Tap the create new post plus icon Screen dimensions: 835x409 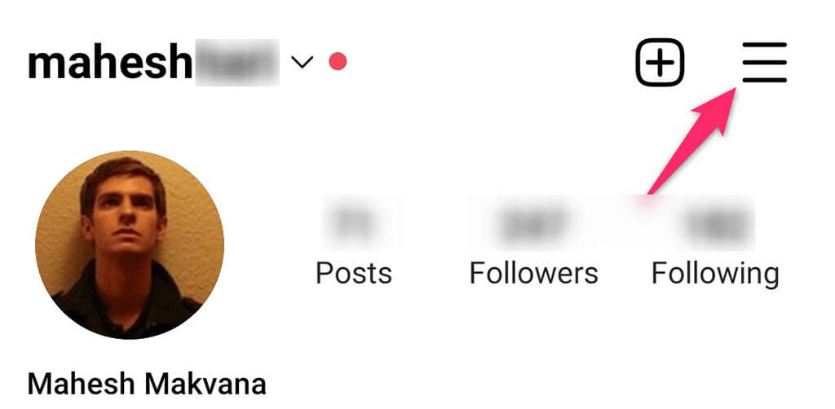pyautogui.click(x=660, y=62)
